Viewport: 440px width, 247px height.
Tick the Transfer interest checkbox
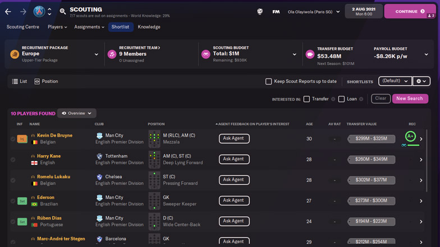tap(306, 99)
